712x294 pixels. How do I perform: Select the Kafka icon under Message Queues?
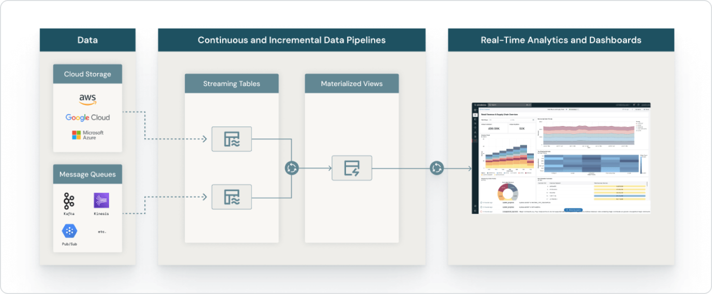click(69, 201)
